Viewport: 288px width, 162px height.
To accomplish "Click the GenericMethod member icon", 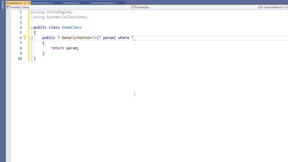I will pyautogui.click(x=262, y=7).
